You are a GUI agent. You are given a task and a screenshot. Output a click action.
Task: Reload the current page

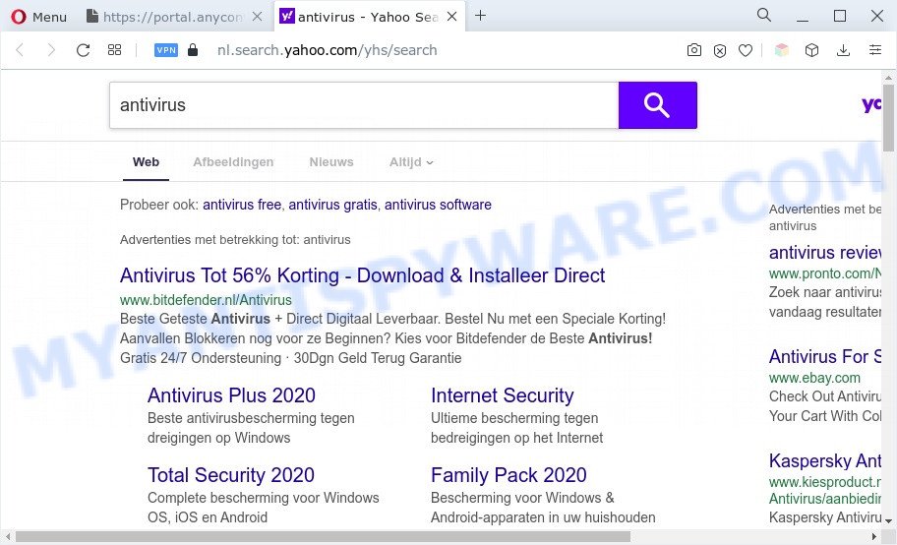pos(83,50)
